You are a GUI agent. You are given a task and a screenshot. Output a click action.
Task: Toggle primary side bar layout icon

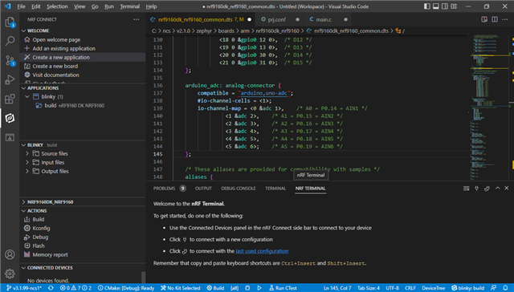click(426, 6)
